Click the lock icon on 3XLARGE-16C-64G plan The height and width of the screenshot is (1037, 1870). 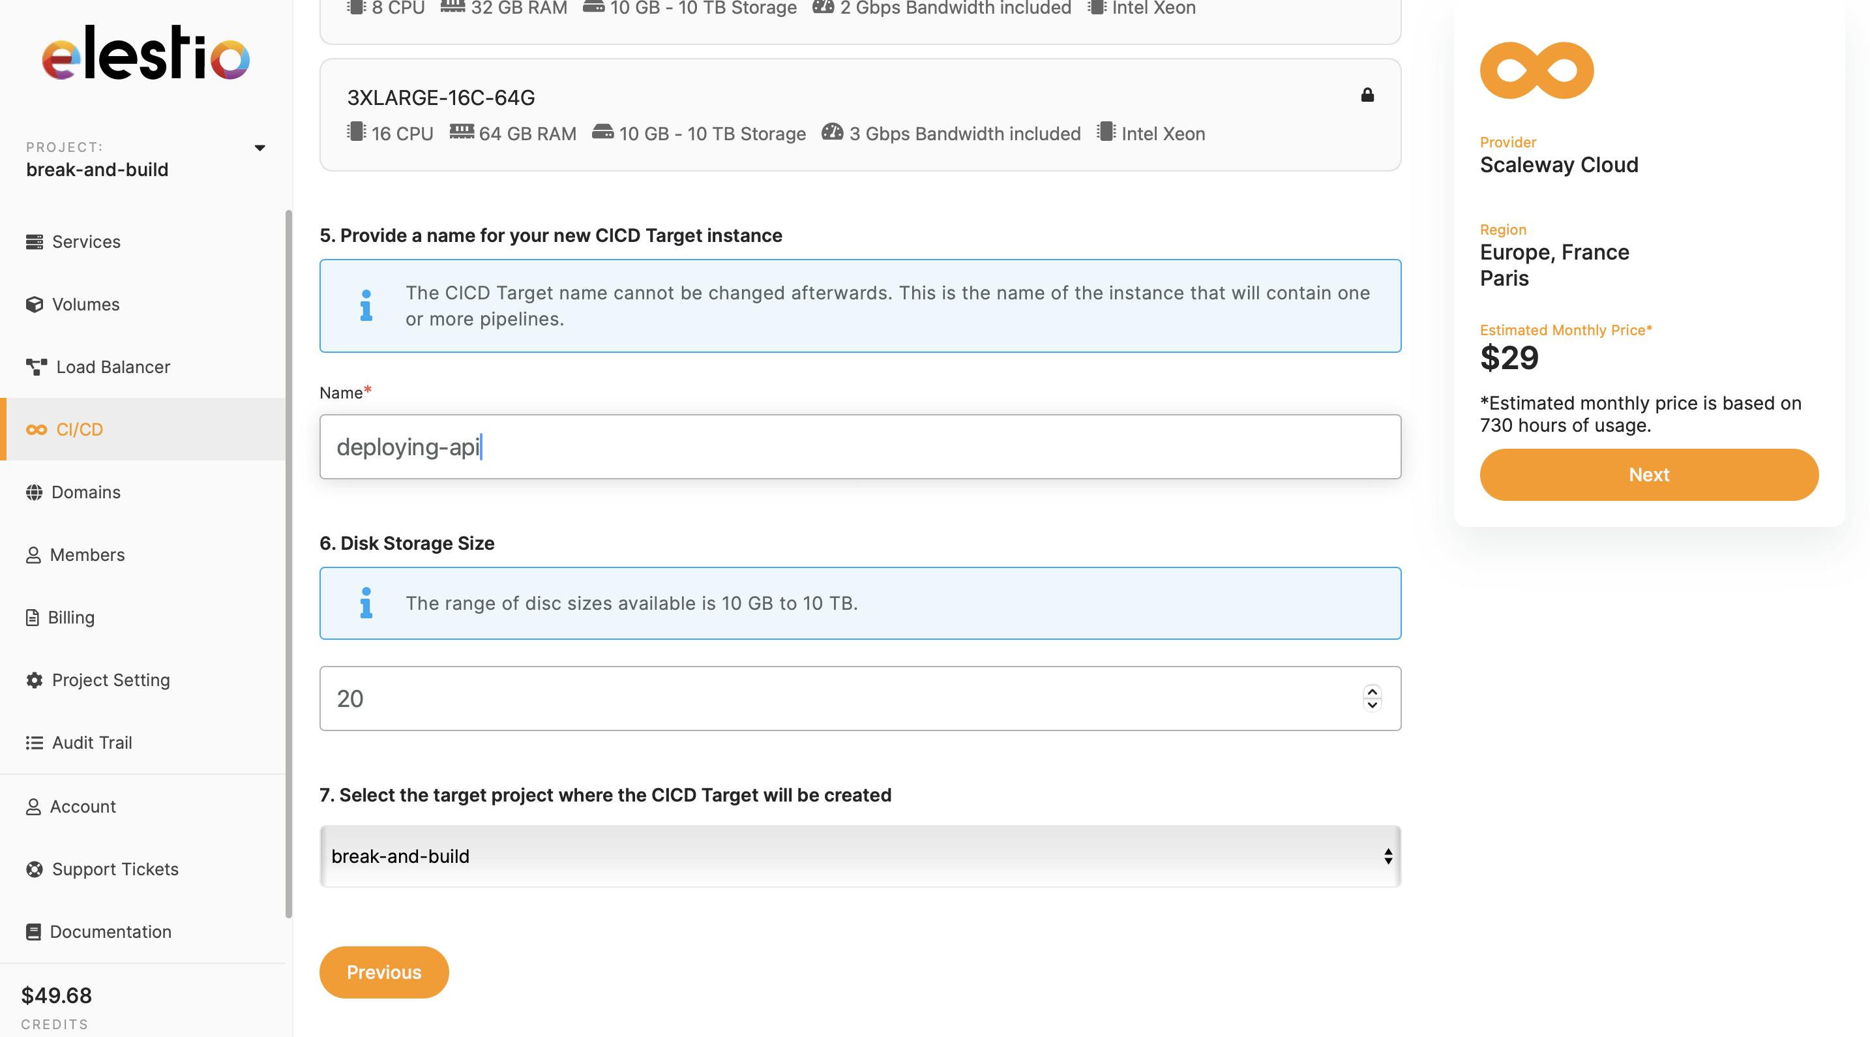click(1367, 95)
